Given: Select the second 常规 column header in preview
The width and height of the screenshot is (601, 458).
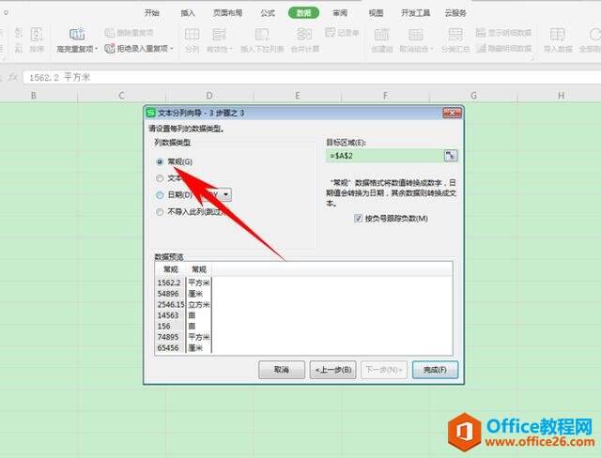Looking at the screenshot, I should pyautogui.click(x=199, y=269).
